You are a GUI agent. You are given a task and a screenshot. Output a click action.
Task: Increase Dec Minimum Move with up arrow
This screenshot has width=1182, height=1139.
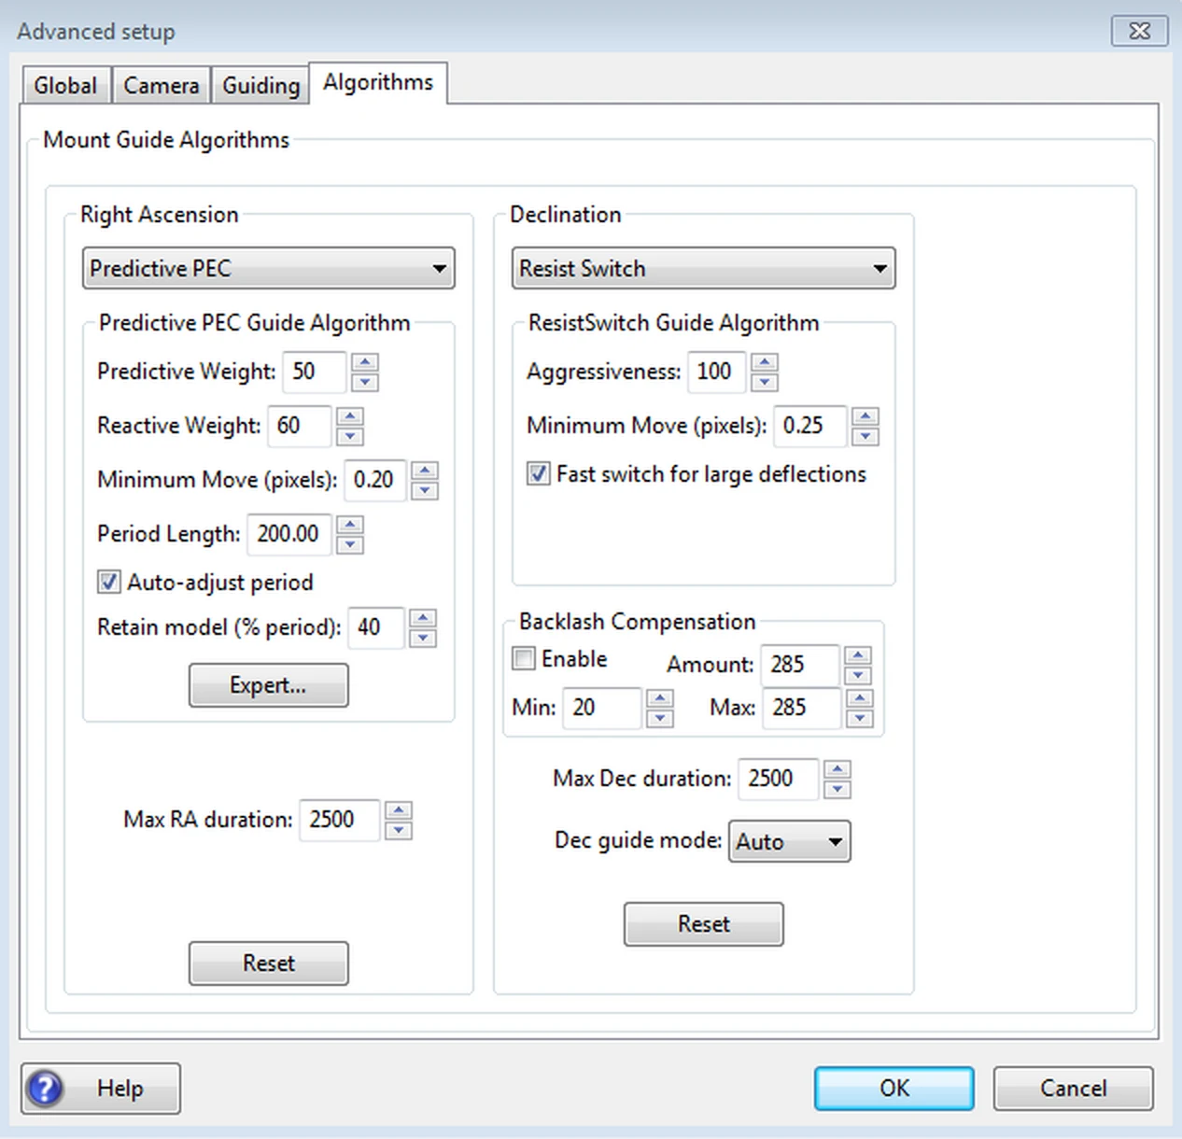point(865,415)
